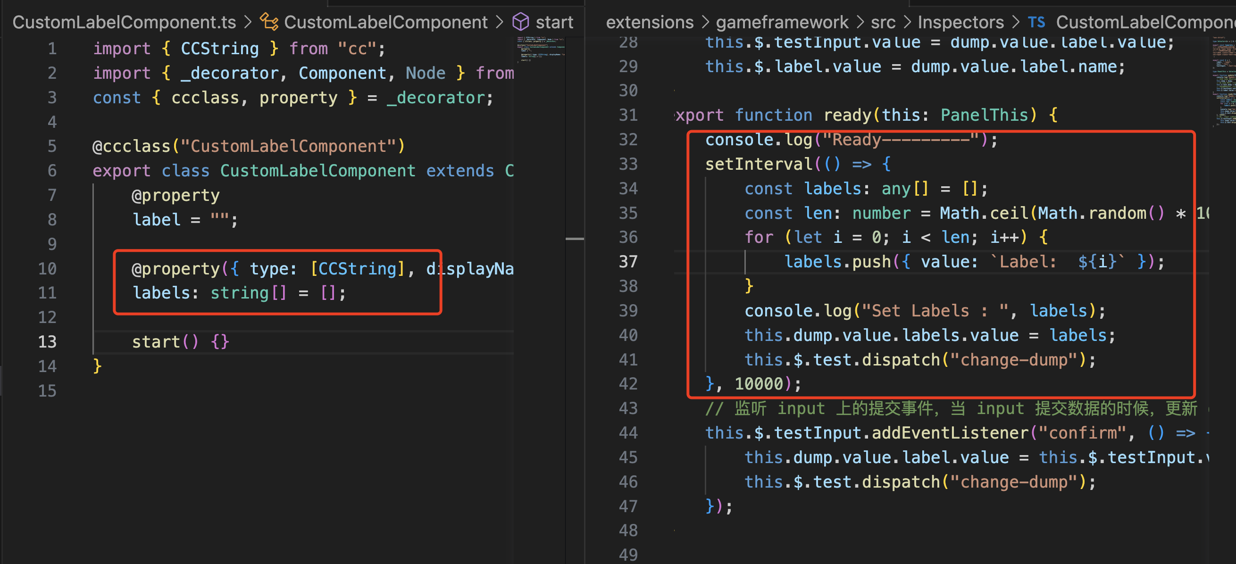Viewport: 1236px width, 564px height.
Task: Click the left editor scrollbar marker
Action: click(574, 238)
